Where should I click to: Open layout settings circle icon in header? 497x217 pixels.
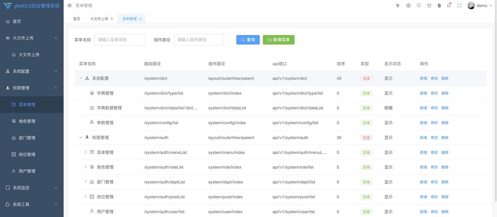(408, 6)
